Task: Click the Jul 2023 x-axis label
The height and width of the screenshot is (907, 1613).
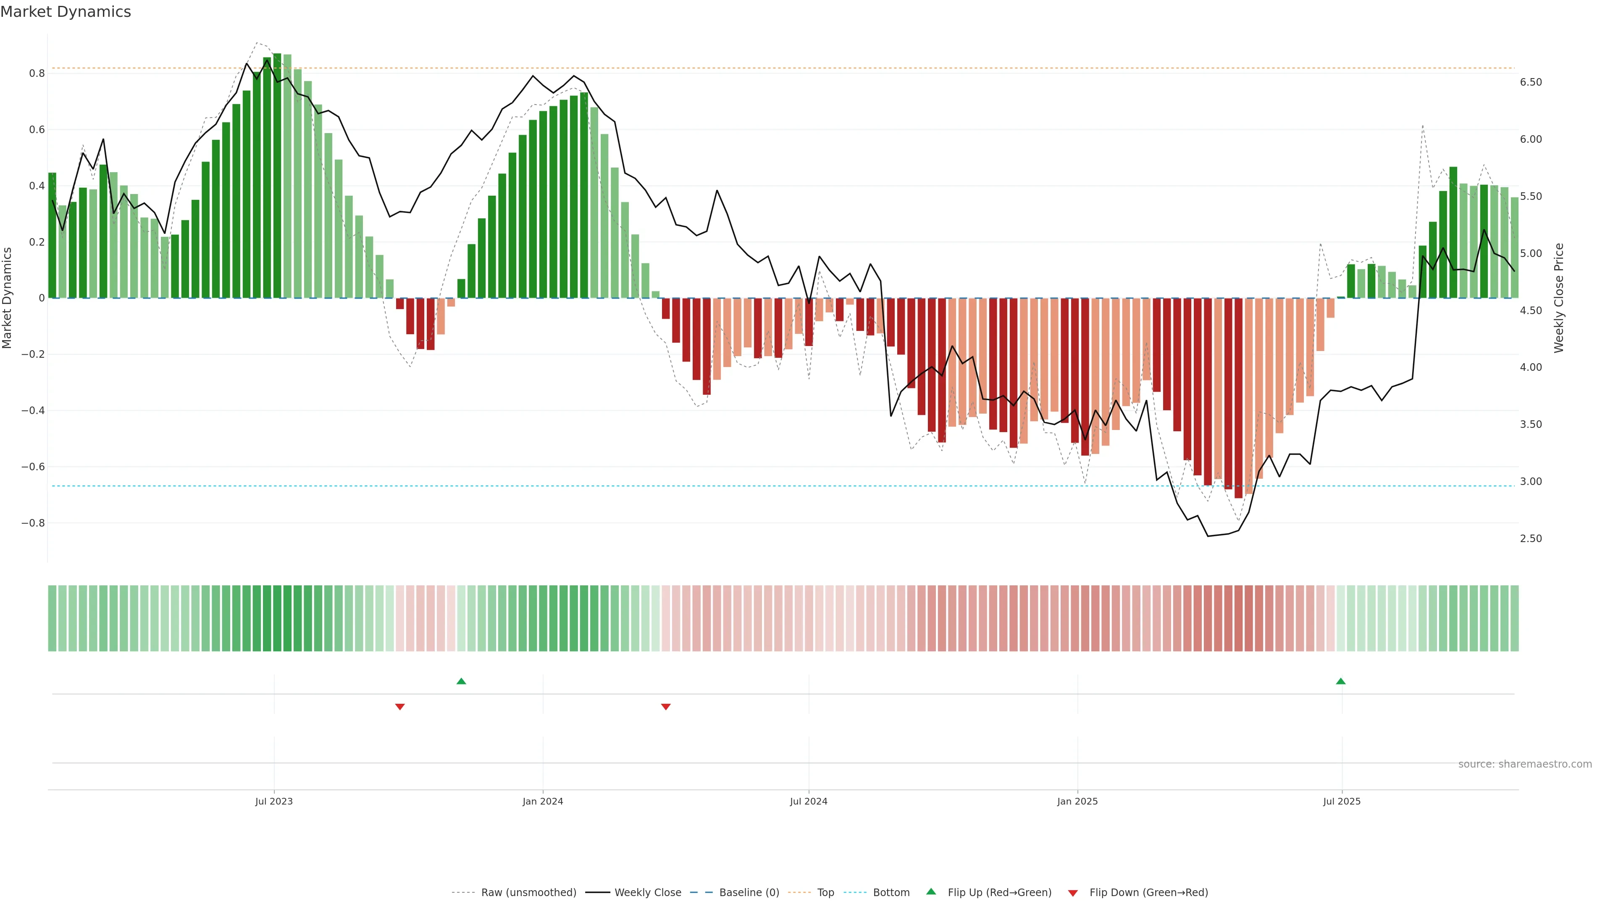Action: tap(273, 801)
